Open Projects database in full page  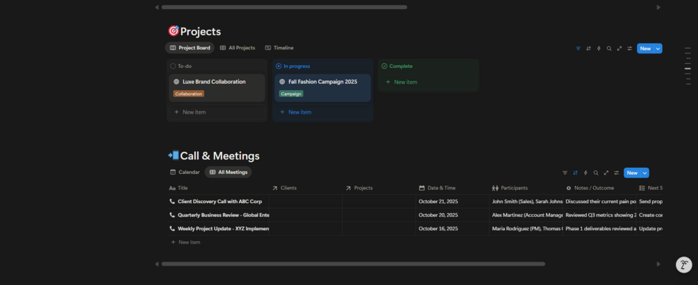(x=620, y=49)
